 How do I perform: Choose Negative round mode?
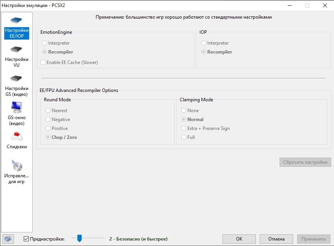coord(48,120)
